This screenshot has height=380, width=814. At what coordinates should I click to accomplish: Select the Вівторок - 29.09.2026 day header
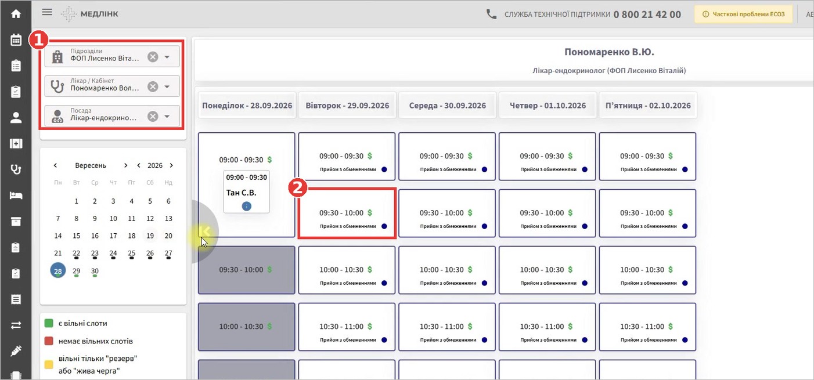pyautogui.click(x=347, y=106)
